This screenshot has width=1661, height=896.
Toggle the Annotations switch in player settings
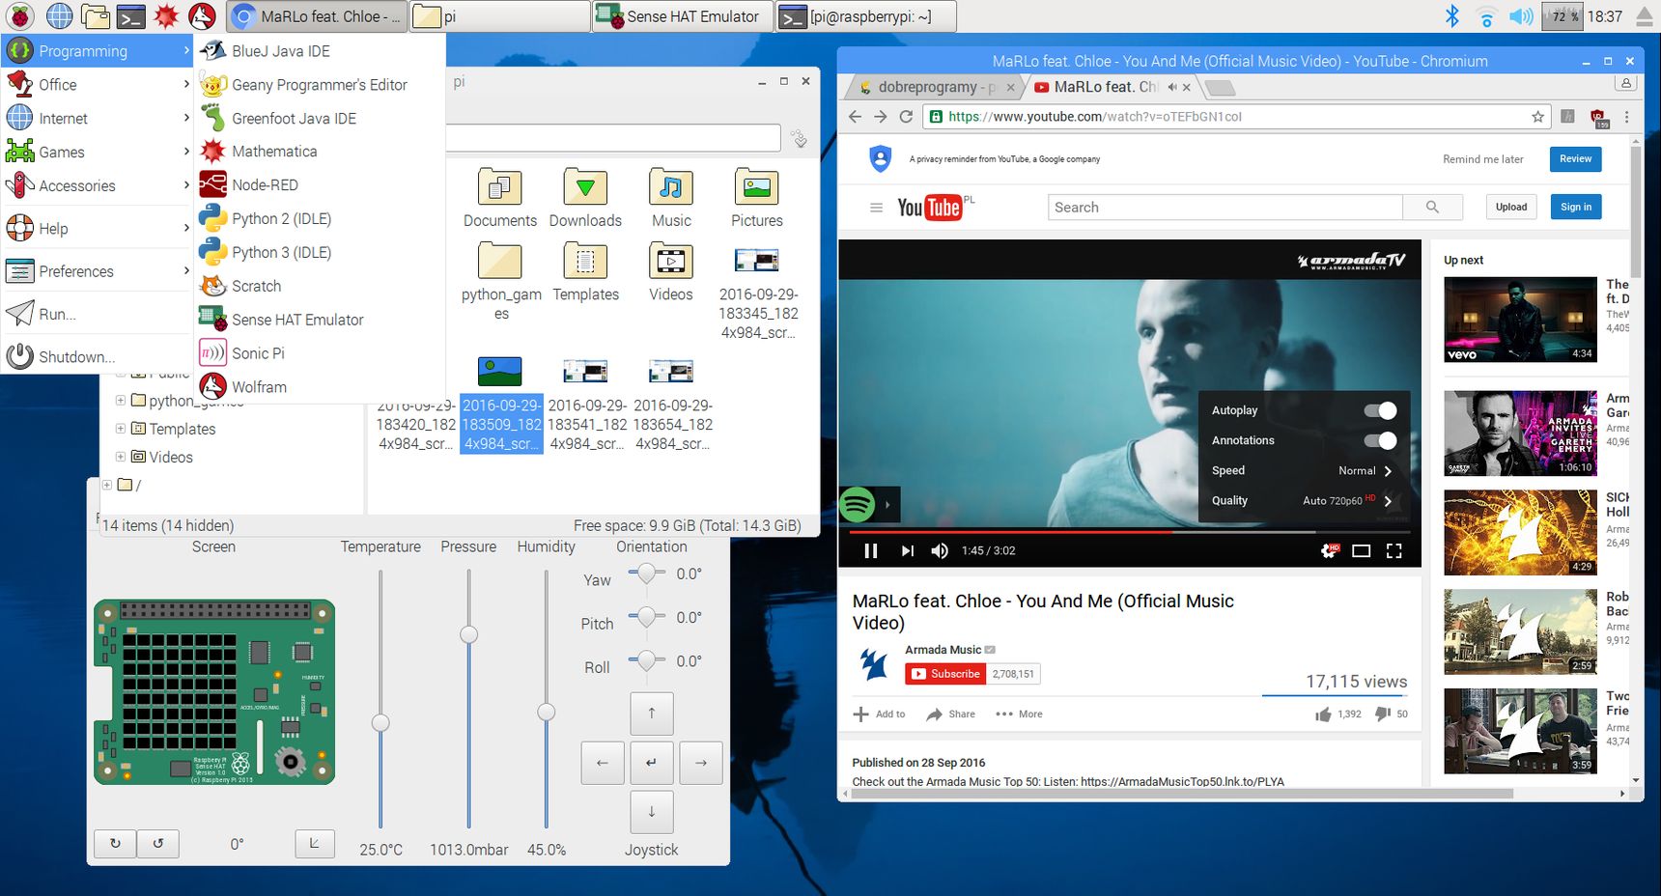[x=1380, y=440]
